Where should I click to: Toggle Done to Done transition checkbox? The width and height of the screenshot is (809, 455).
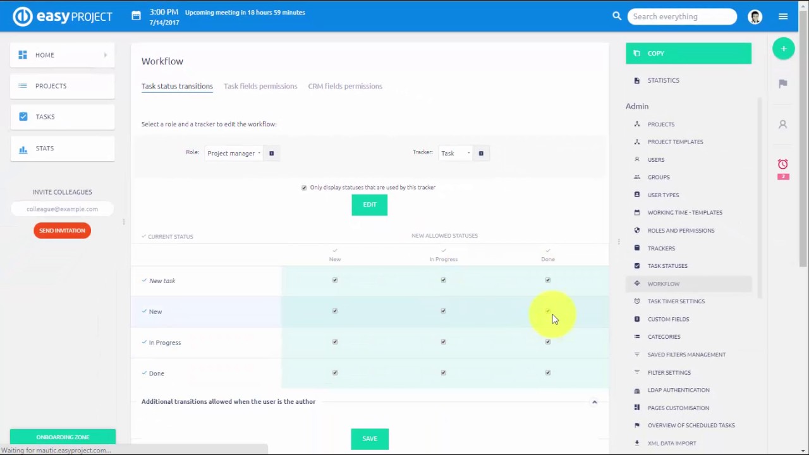(x=548, y=373)
